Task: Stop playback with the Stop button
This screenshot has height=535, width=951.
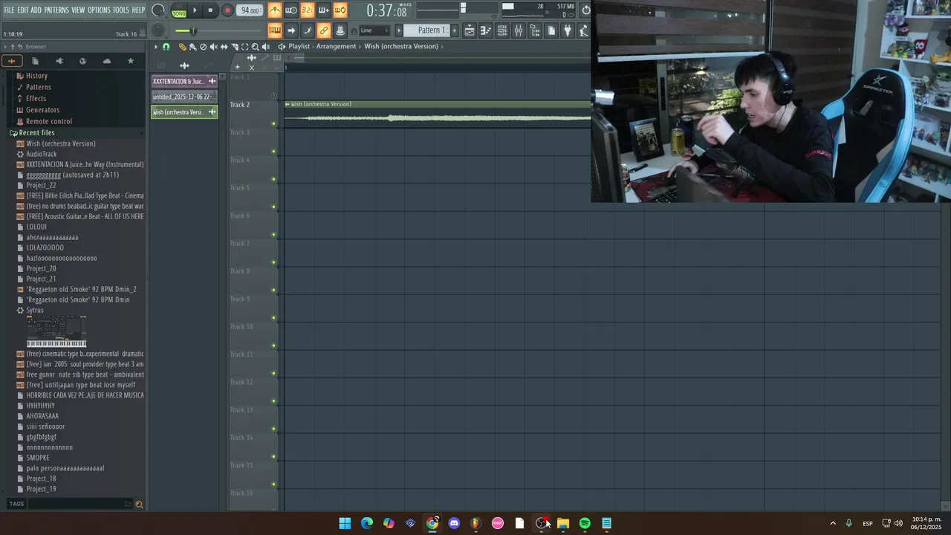Action: [210, 10]
